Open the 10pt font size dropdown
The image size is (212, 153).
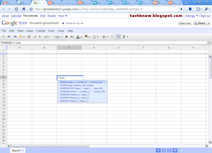[58, 37]
